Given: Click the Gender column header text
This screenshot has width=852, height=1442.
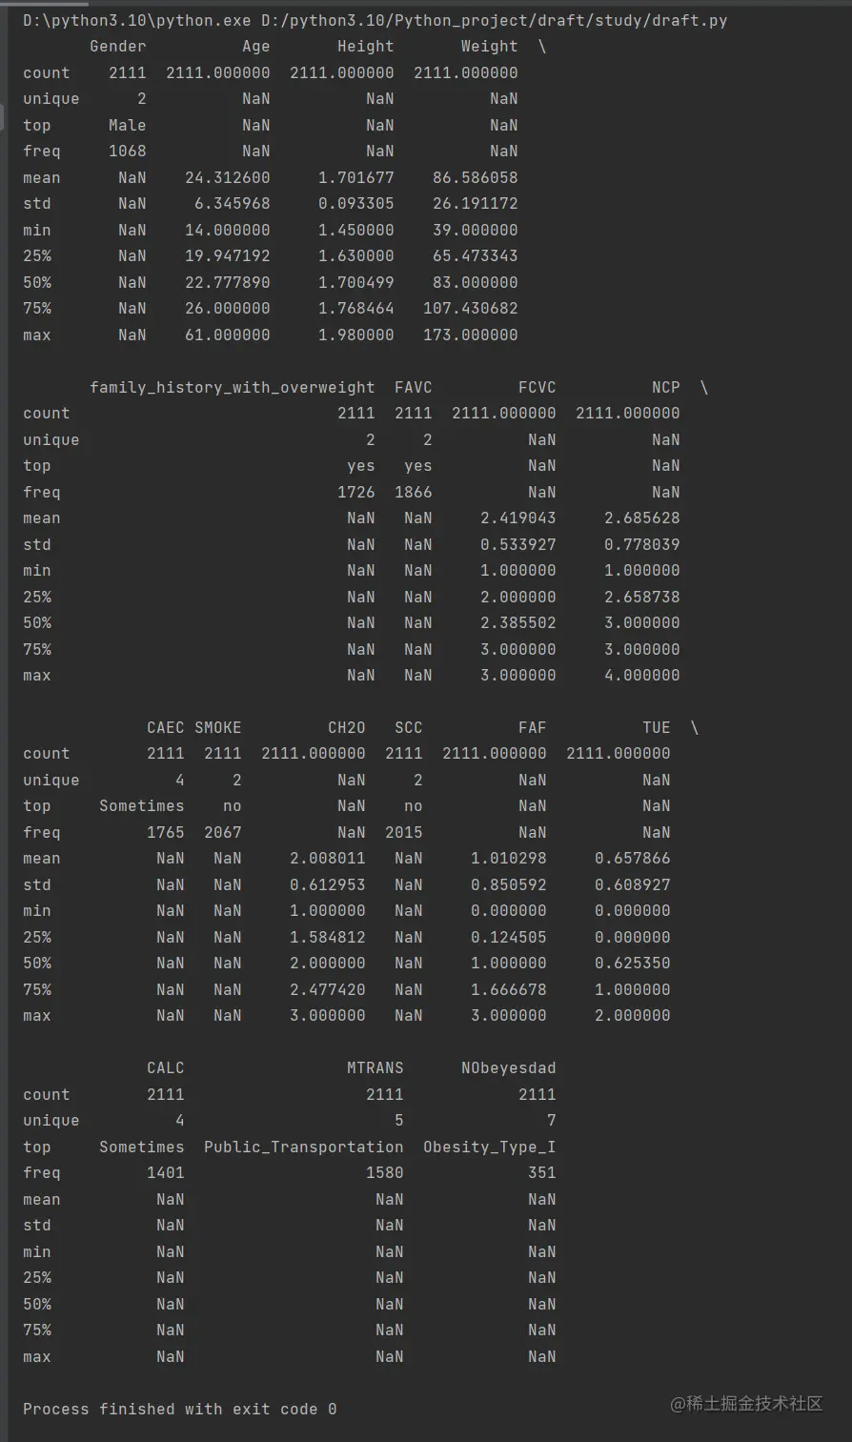Looking at the screenshot, I should [x=117, y=46].
